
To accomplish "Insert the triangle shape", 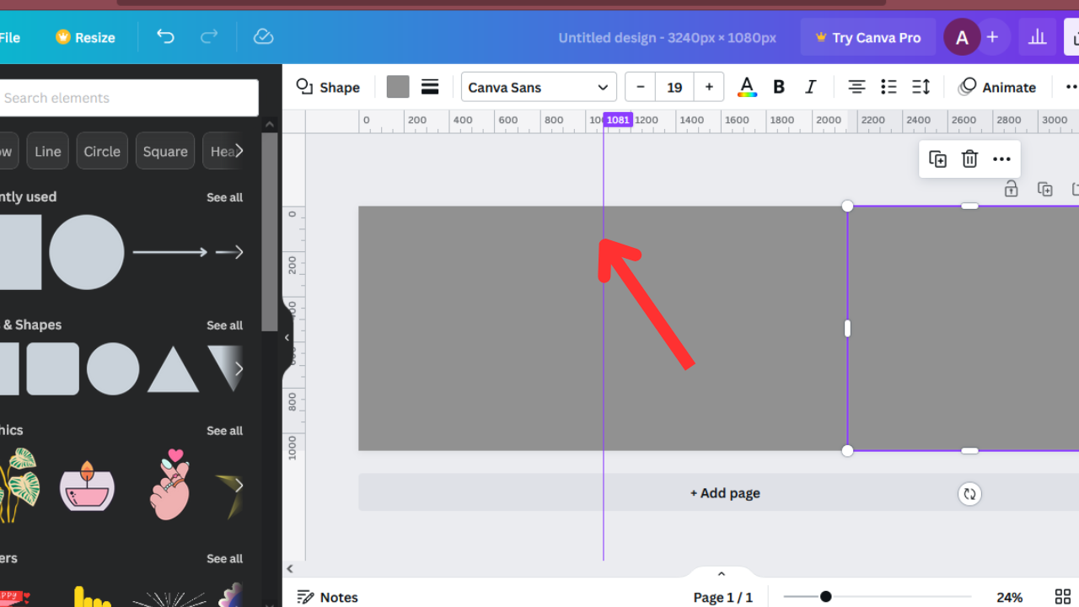I will coord(173,369).
